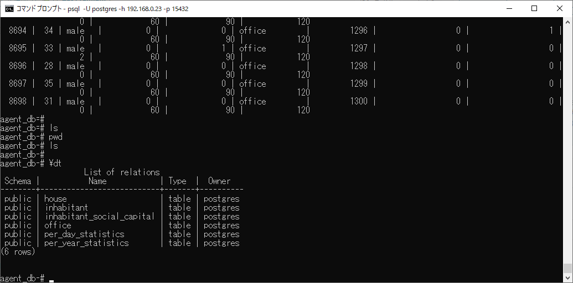Click the 'inhabitant_social_capital' table name
573x283 pixels.
[x=100, y=217]
